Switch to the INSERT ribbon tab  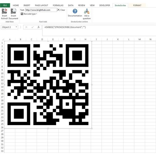point(27,5)
